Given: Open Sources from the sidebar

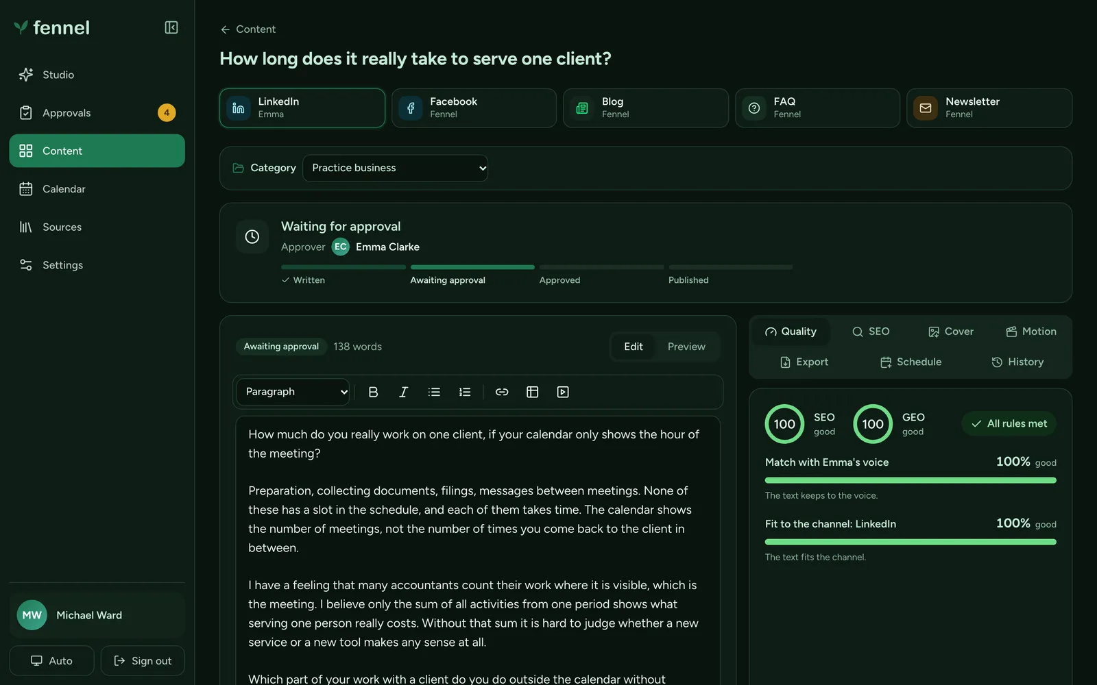Looking at the screenshot, I should coord(97,227).
